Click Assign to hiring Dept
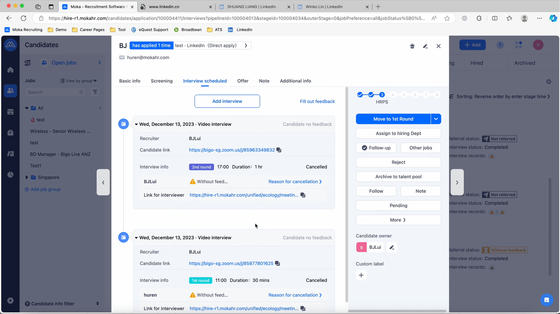560x314 pixels. click(x=398, y=133)
